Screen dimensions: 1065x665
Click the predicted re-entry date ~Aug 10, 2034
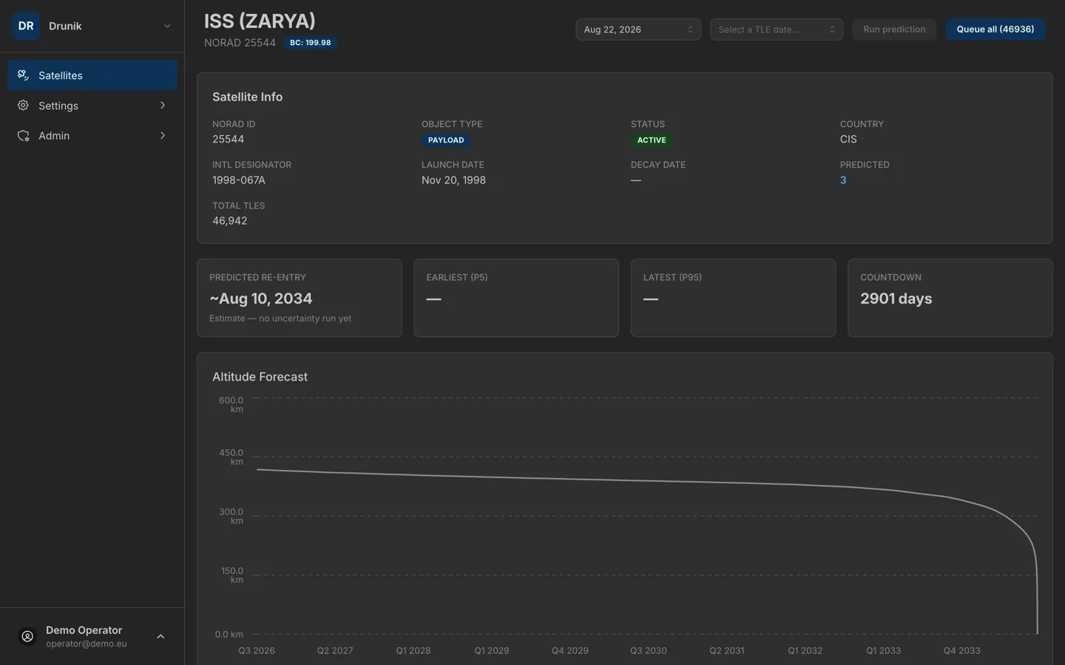click(x=260, y=299)
